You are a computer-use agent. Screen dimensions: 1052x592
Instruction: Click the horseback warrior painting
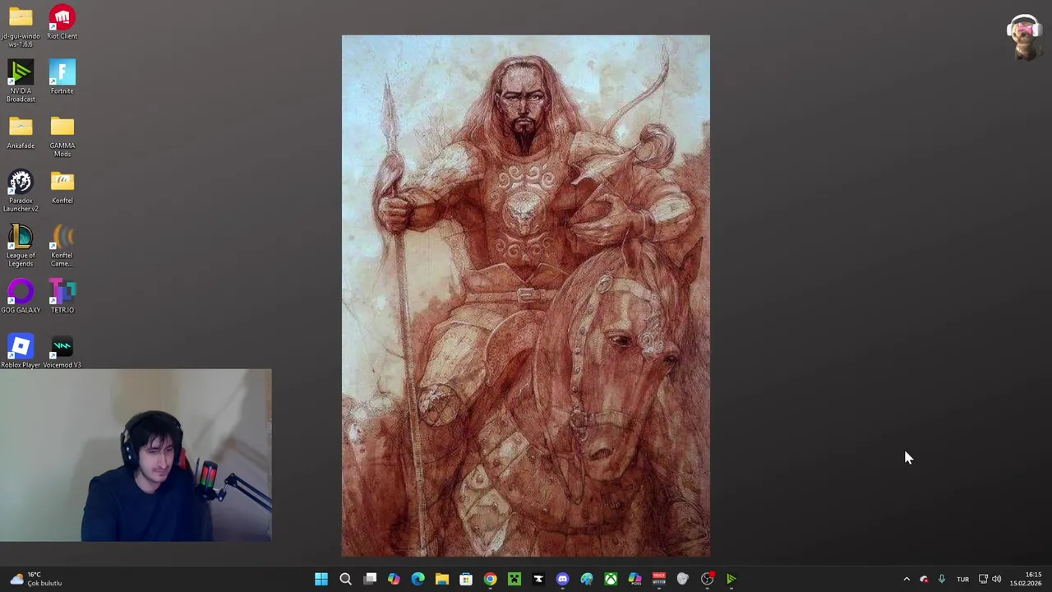526,296
